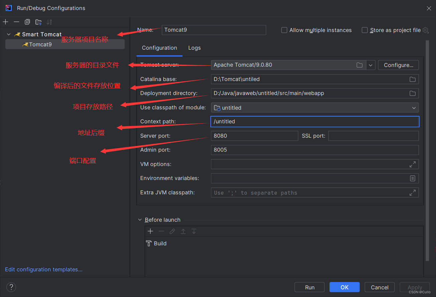Copy the selected configuration
The image size is (436, 297).
pos(27,22)
